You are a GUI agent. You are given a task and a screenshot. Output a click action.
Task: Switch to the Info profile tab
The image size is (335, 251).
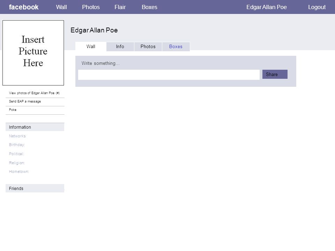coord(120,46)
